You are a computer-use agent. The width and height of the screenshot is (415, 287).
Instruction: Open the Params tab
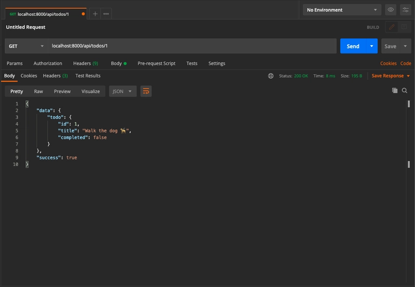[x=15, y=63]
